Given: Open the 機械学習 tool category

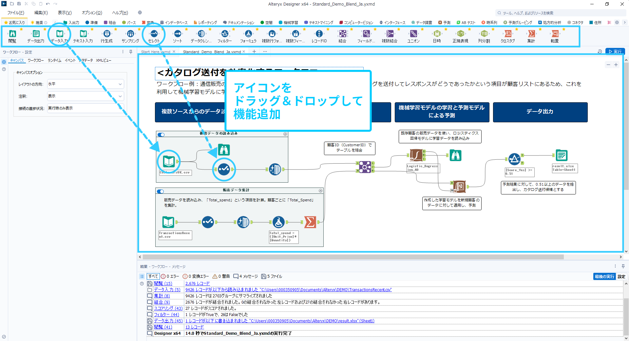Looking at the screenshot, I should (x=289, y=23).
